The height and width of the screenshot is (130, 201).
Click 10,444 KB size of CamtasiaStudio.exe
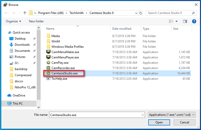(x=184, y=73)
